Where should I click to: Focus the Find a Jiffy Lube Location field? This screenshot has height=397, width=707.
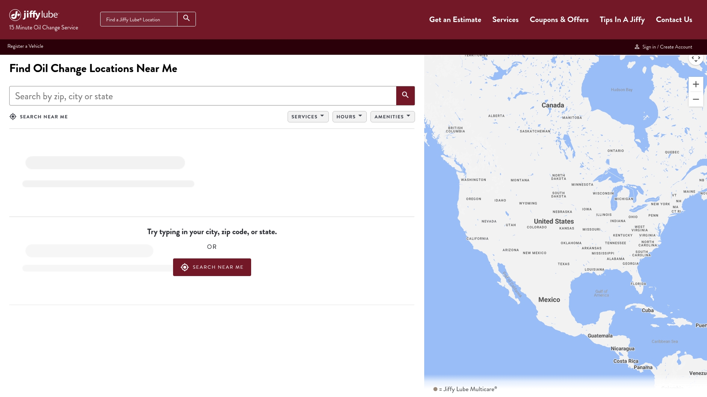pos(139,19)
